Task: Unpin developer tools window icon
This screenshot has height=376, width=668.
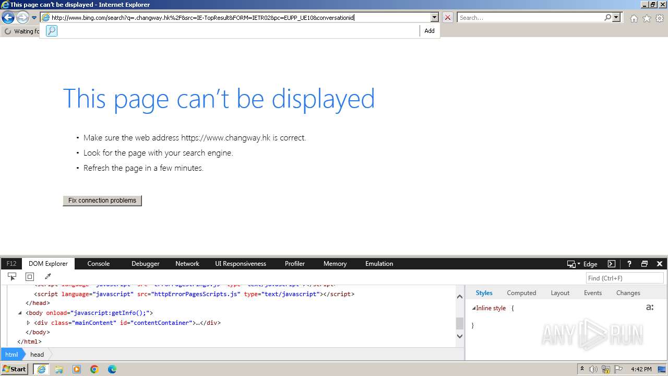Action: [x=645, y=264]
